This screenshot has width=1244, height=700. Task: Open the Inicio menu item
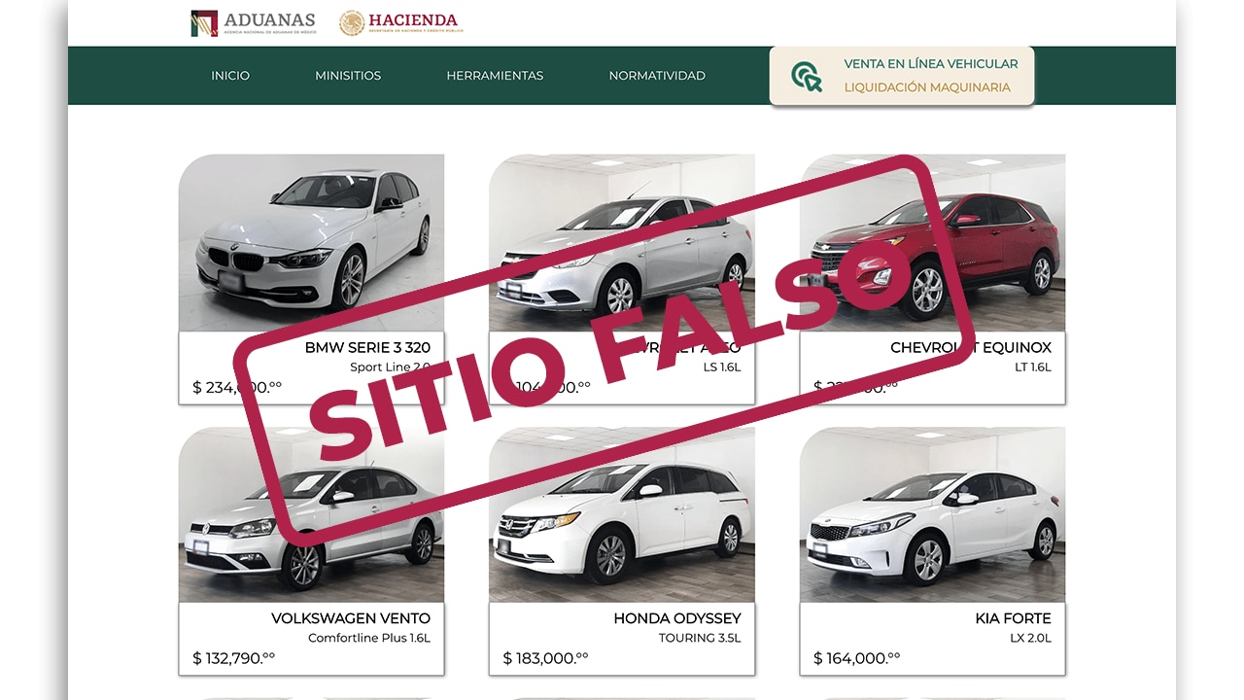[230, 76]
